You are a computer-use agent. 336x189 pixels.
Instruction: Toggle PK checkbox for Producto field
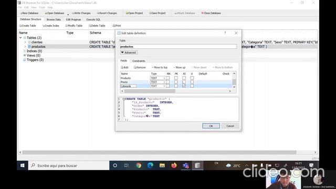click(x=176, y=78)
